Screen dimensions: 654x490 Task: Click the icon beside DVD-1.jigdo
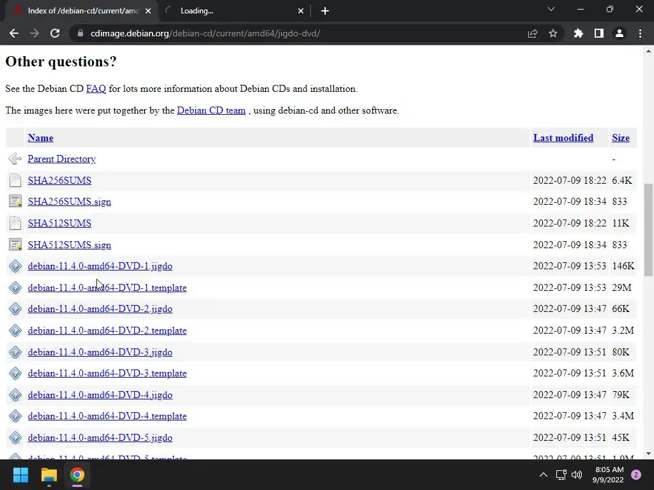tap(15, 266)
